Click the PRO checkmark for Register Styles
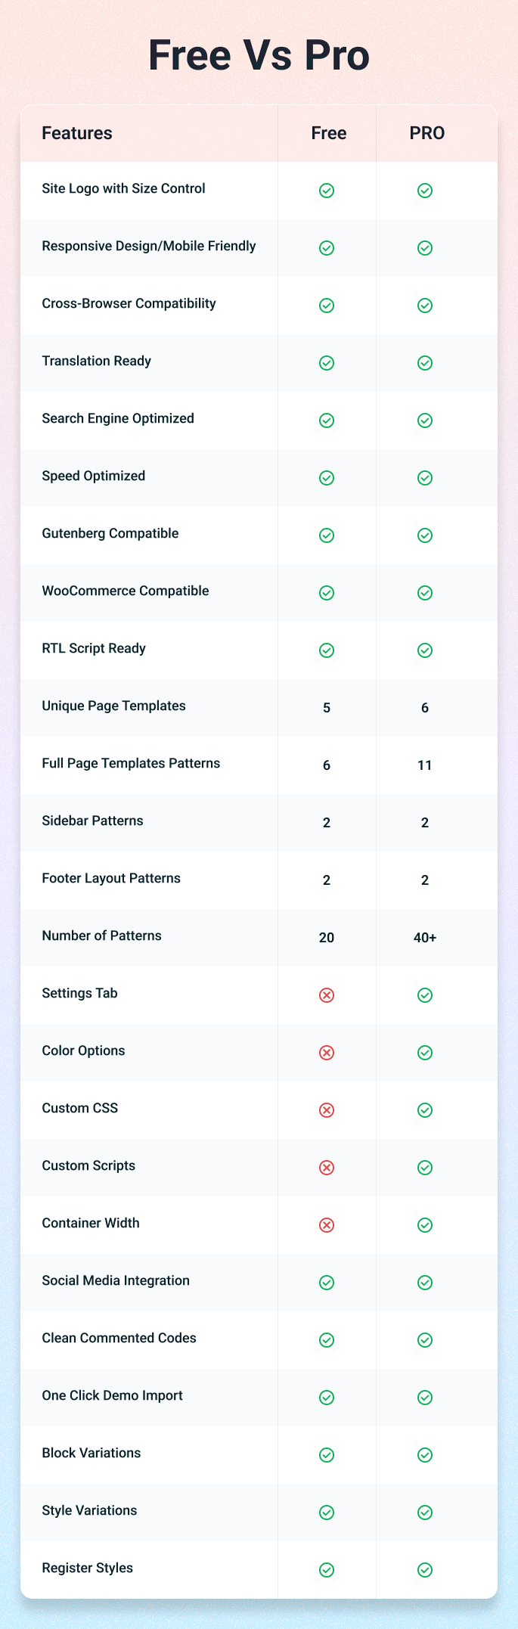The height and width of the screenshot is (1629, 518). coord(425,1570)
